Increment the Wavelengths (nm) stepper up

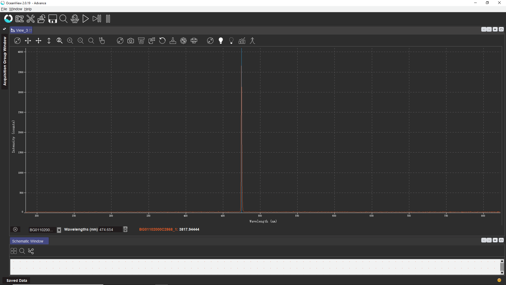(125, 228)
